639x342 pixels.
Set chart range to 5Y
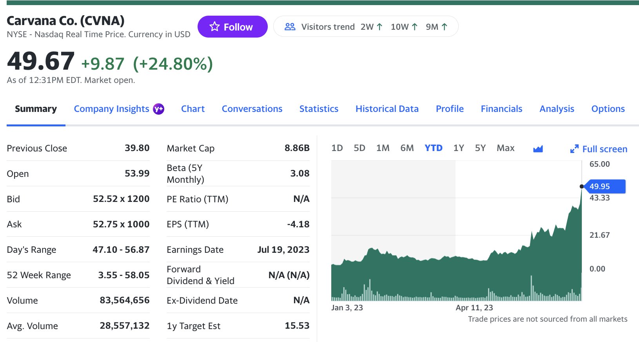(480, 148)
